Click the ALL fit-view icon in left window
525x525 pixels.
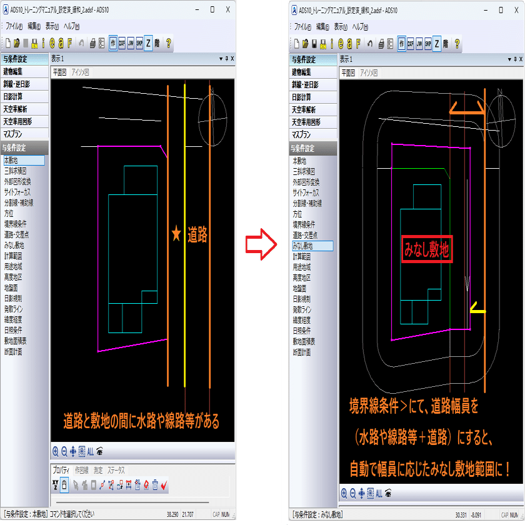[x=91, y=452]
